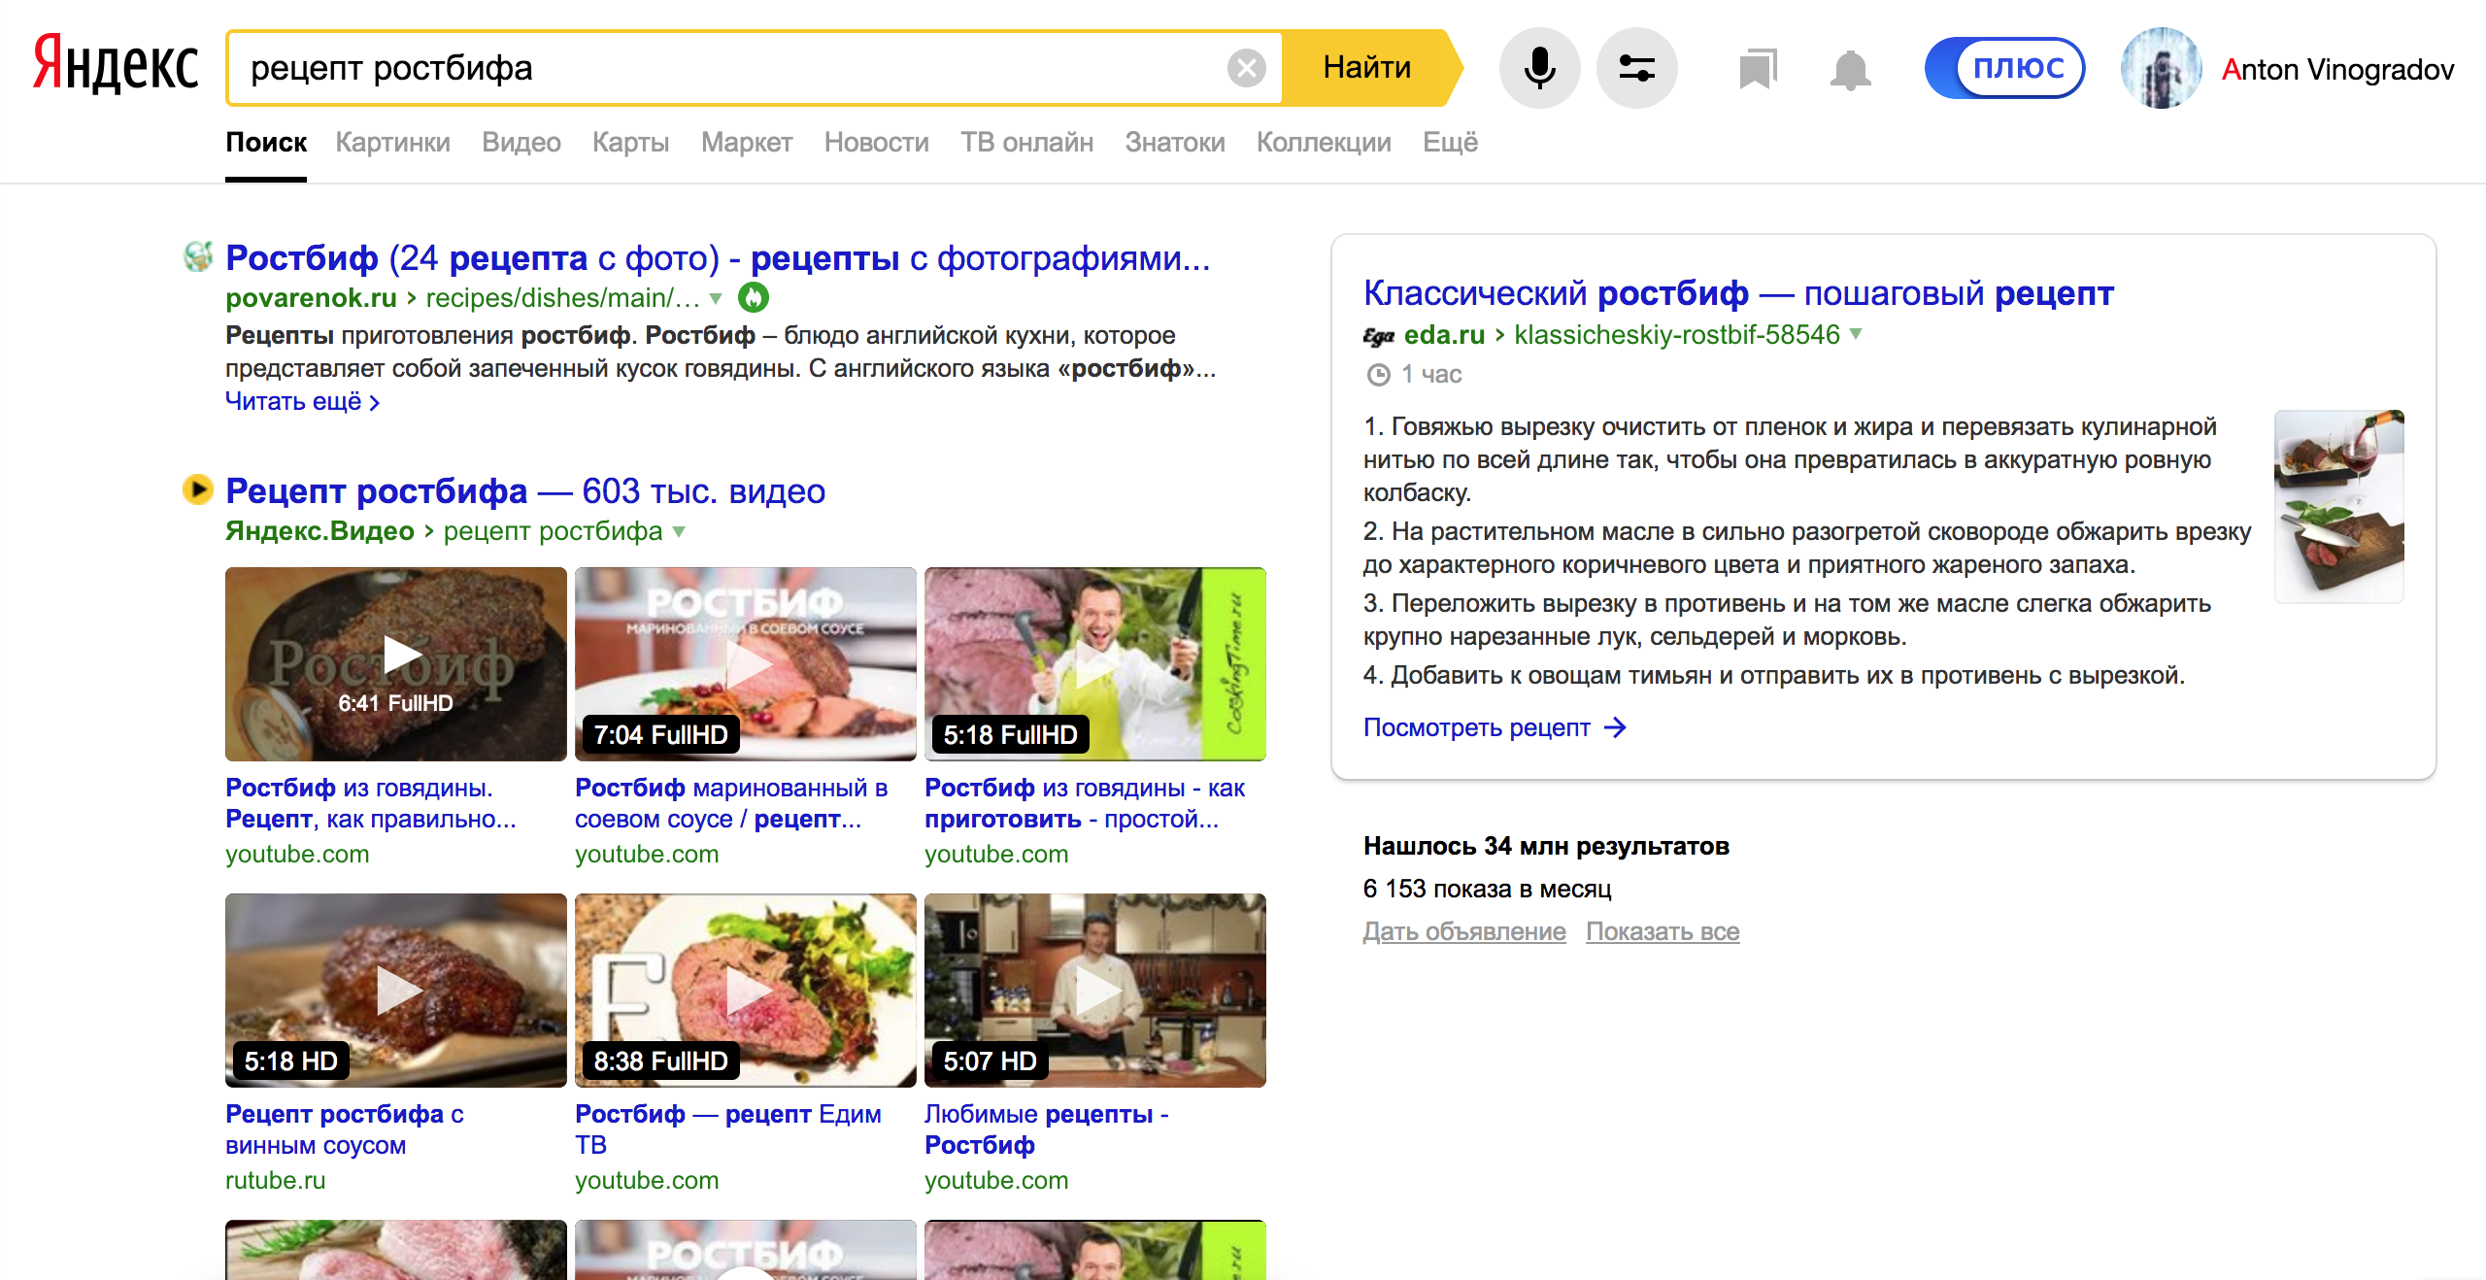The height and width of the screenshot is (1280, 2486).
Task: Click the yellow play icon next to Рецепт ростбифа
Action: click(197, 489)
